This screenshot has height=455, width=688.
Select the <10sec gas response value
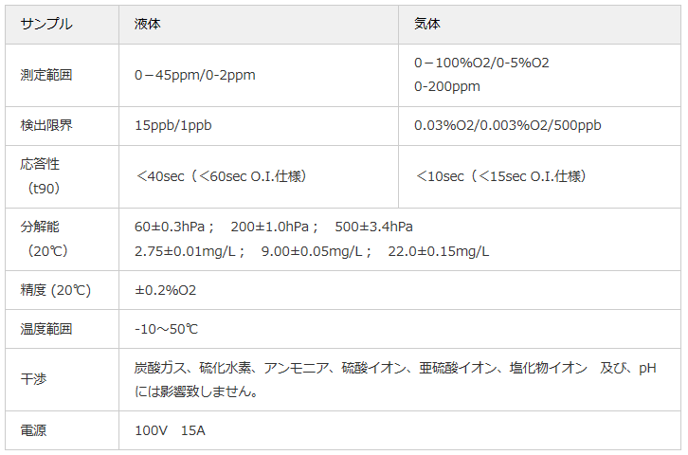pos(500,176)
